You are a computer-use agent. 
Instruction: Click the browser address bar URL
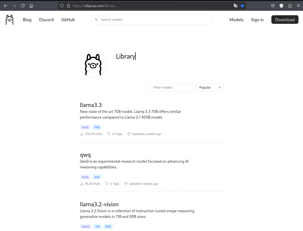coord(94,6)
